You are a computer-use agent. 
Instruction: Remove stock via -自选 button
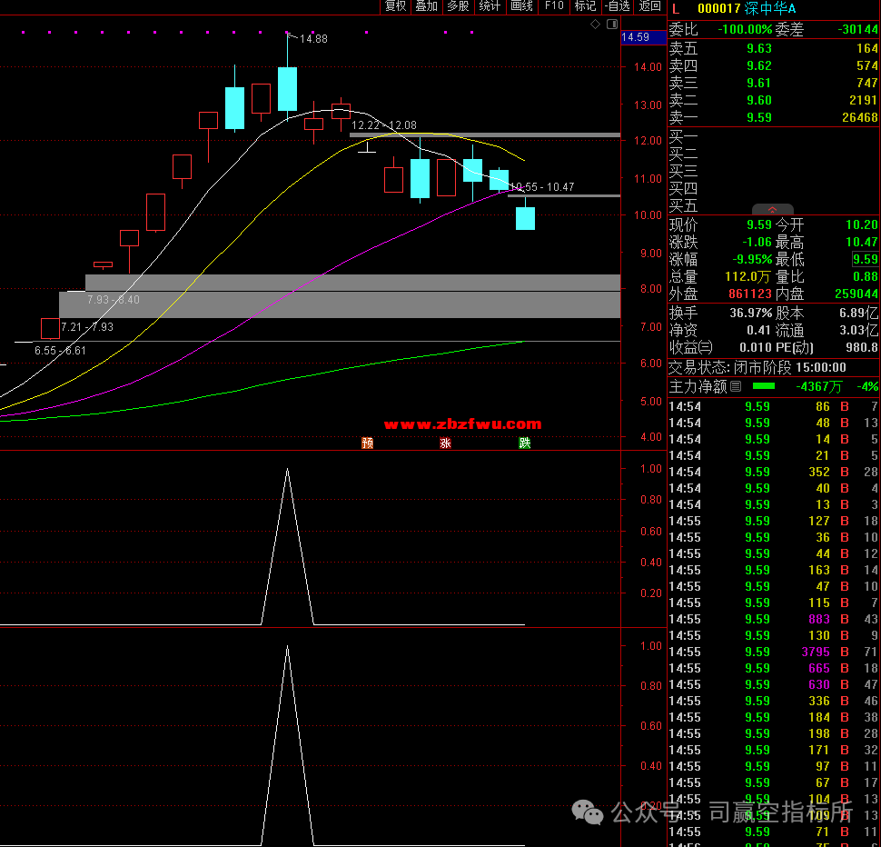pyautogui.click(x=618, y=6)
